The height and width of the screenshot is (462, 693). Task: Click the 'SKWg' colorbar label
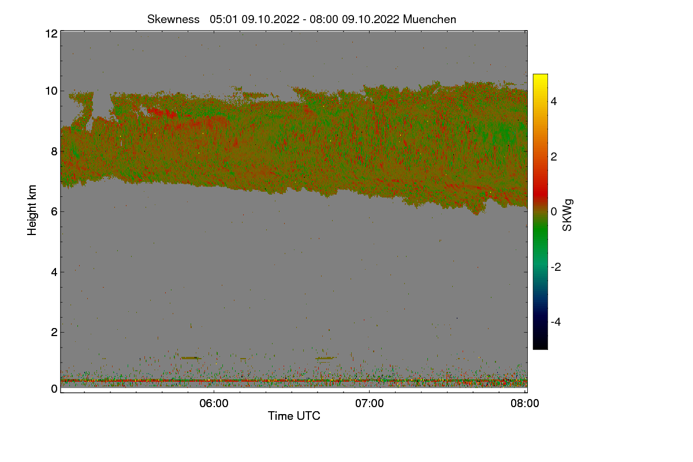(568, 215)
